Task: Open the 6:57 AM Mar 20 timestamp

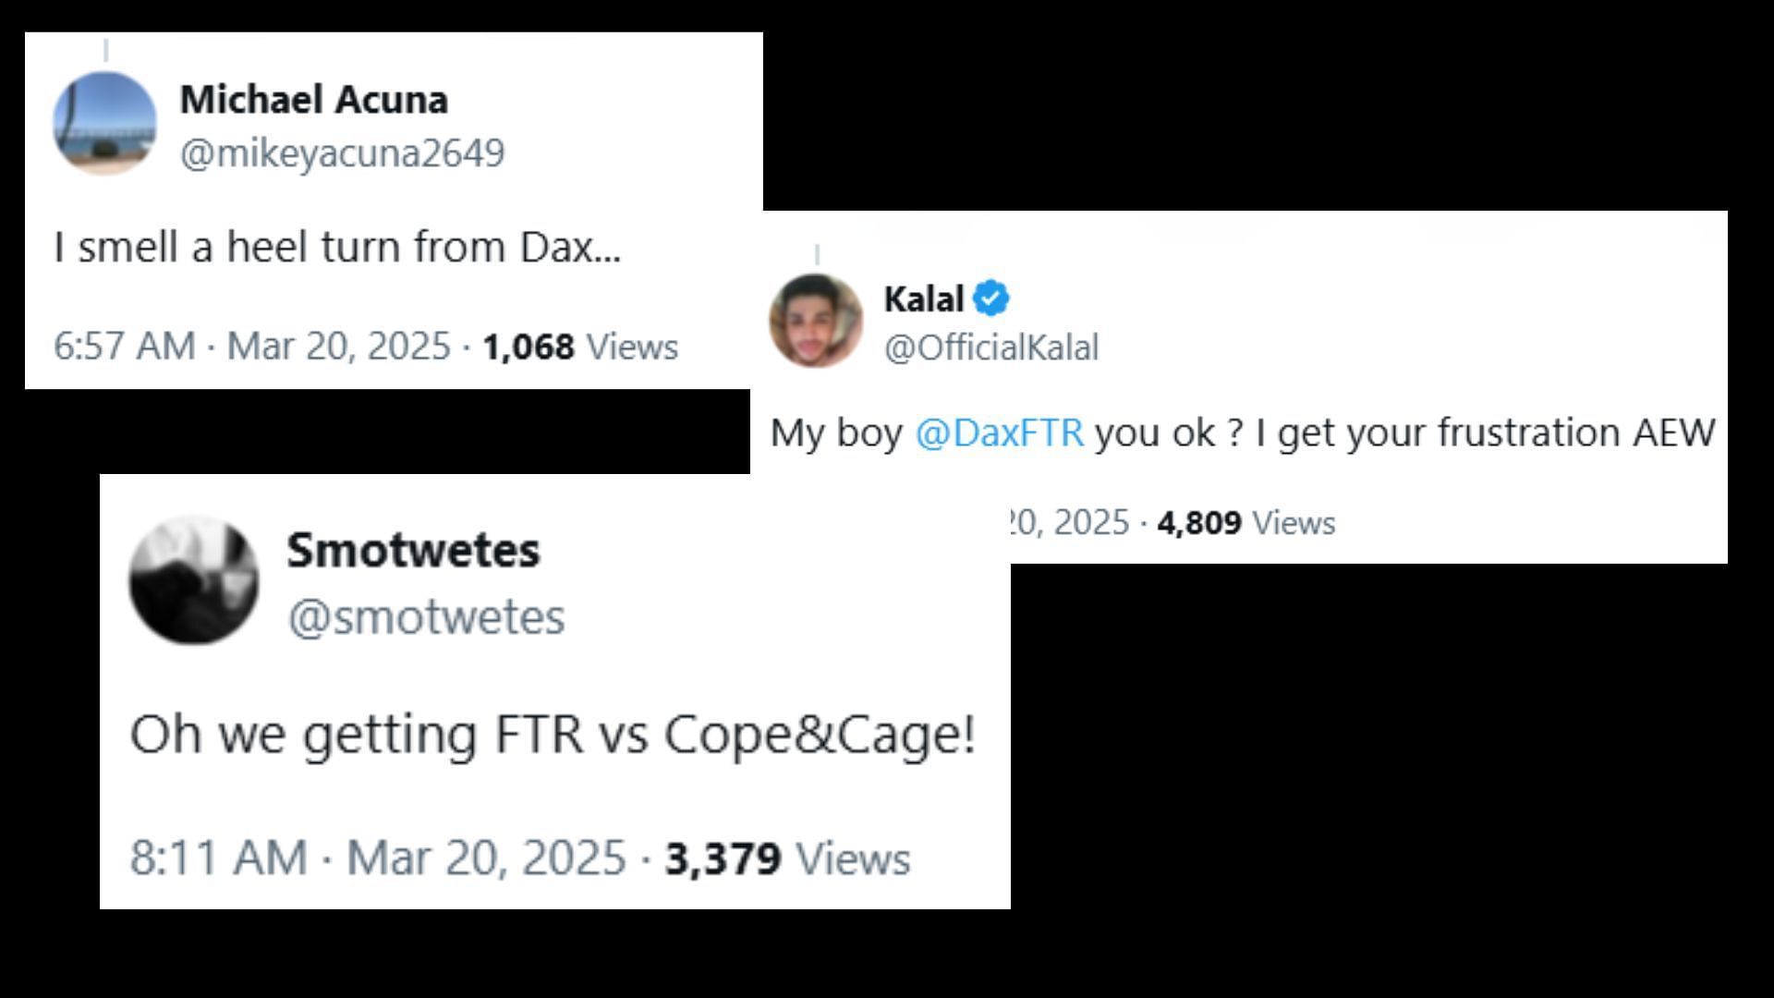Action: (251, 347)
